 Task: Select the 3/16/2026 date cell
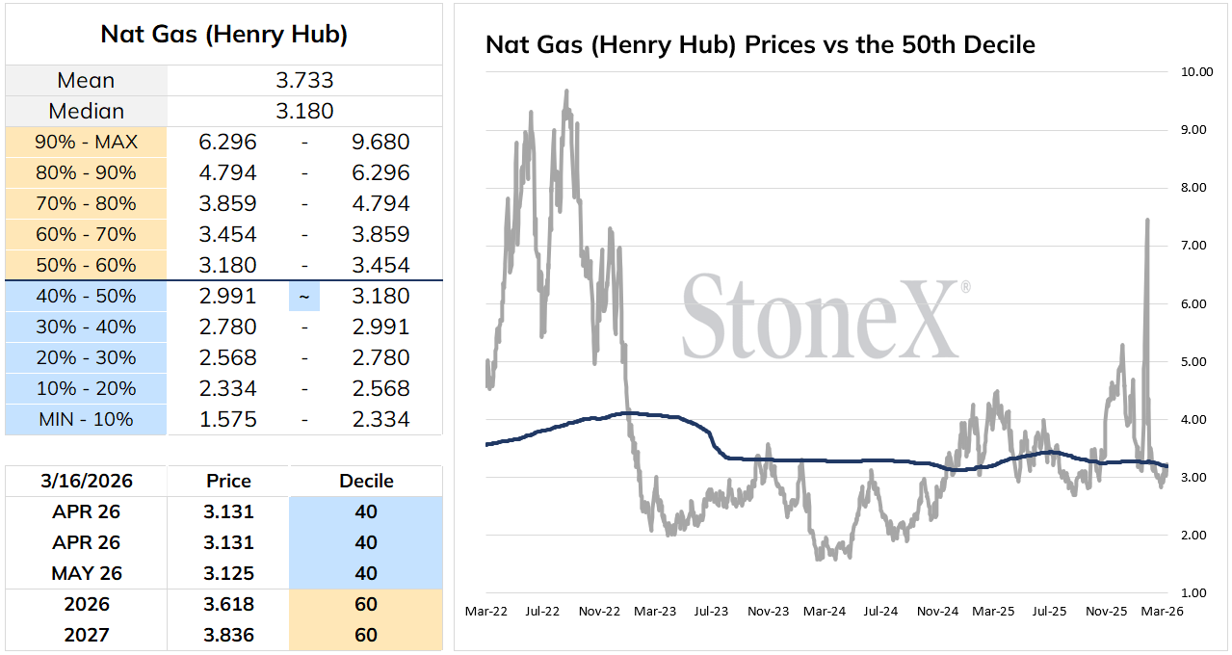pos(87,481)
